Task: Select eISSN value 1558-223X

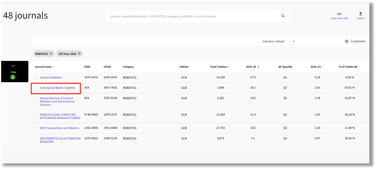Action: click(x=110, y=138)
